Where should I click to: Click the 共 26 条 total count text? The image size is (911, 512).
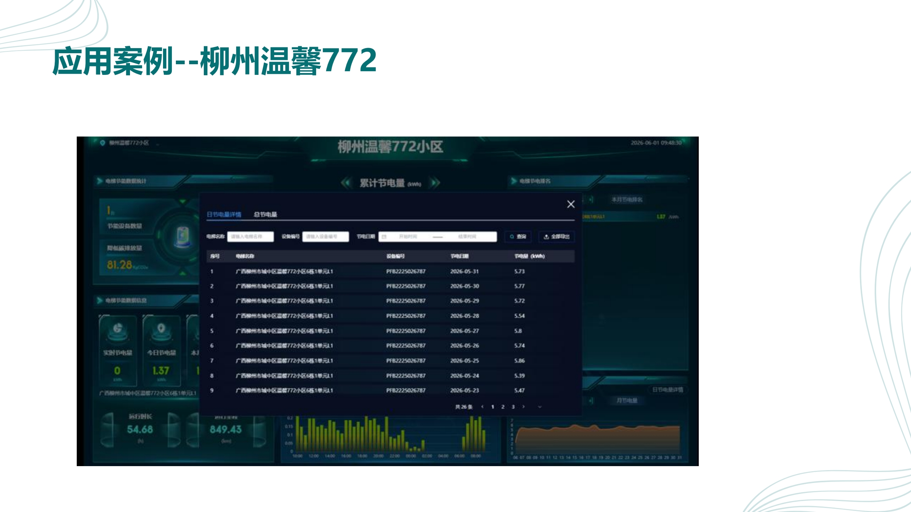[x=464, y=407]
